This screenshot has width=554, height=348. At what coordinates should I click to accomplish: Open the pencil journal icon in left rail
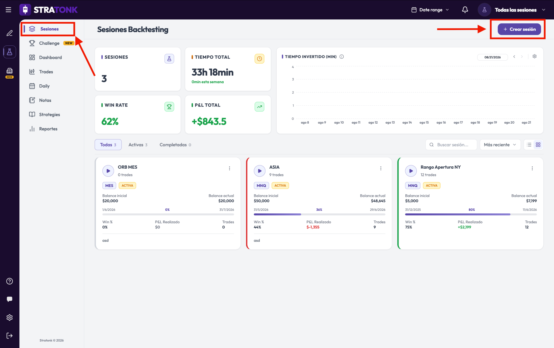(10, 33)
